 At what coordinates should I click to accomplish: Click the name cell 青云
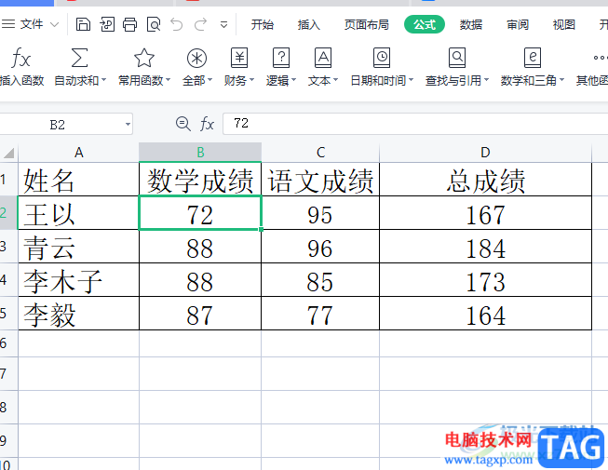coord(79,247)
